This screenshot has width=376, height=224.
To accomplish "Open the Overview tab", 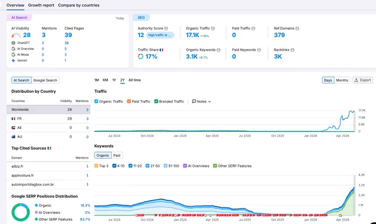I will coord(15,5).
